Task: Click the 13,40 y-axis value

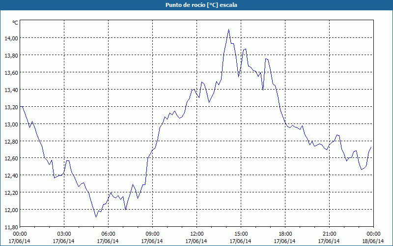Action: 11,90
